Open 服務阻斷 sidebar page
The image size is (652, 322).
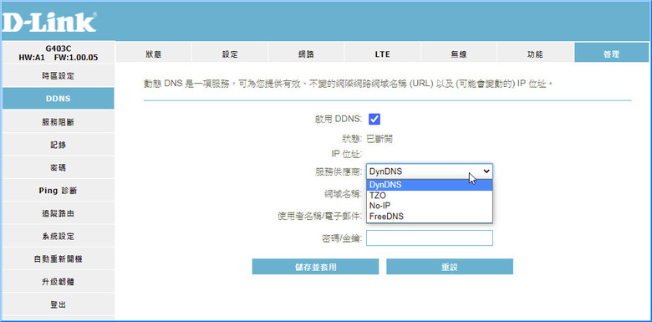click(59, 122)
